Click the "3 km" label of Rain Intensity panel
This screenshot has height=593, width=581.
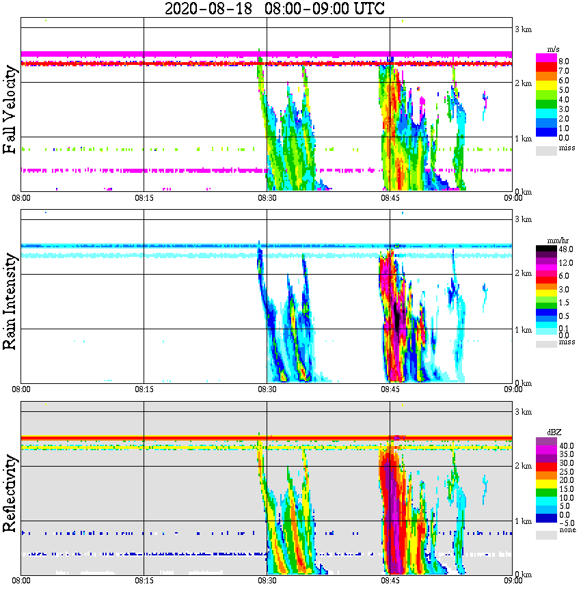click(523, 219)
